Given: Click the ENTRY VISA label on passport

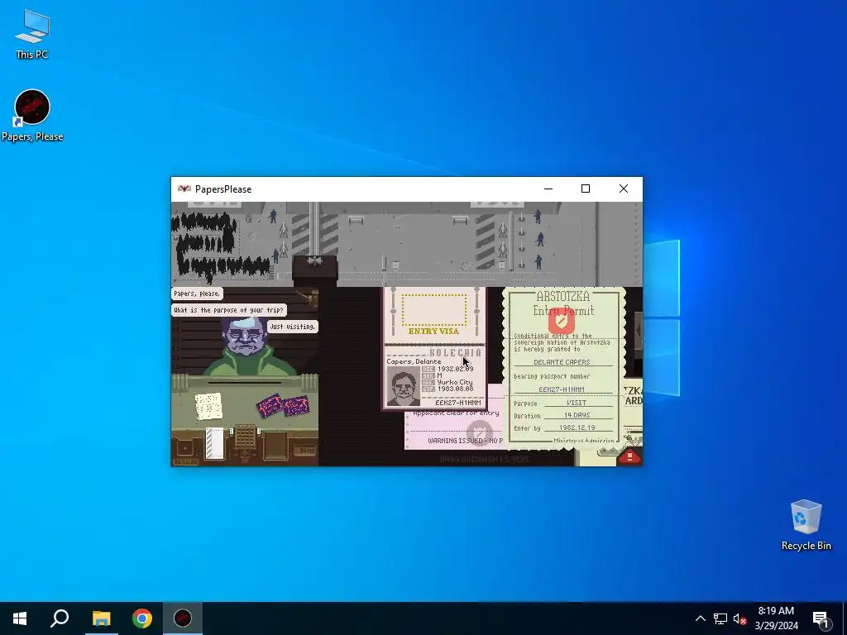Looking at the screenshot, I should click(433, 331).
